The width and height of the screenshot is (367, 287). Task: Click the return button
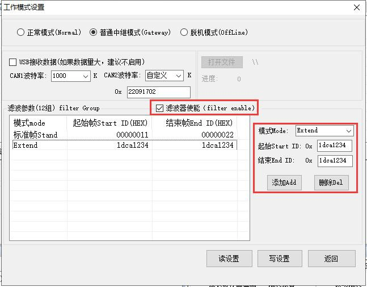click(x=331, y=259)
